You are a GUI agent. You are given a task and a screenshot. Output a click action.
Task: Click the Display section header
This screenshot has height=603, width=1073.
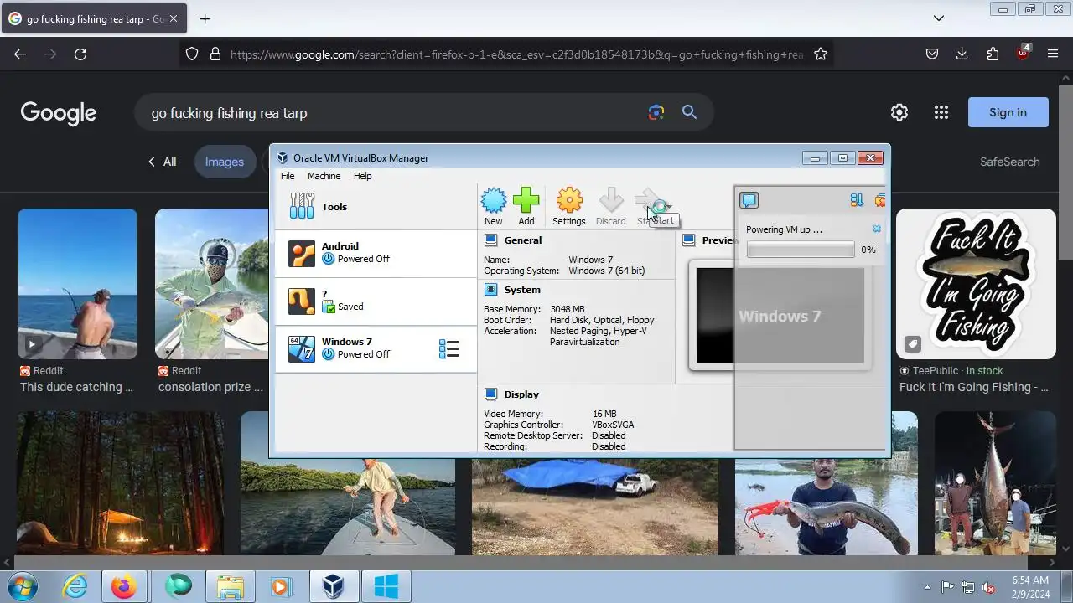click(x=521, y=394)
